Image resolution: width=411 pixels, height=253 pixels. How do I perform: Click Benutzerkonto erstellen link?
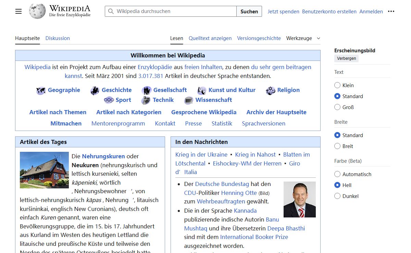tap(329, 11)
